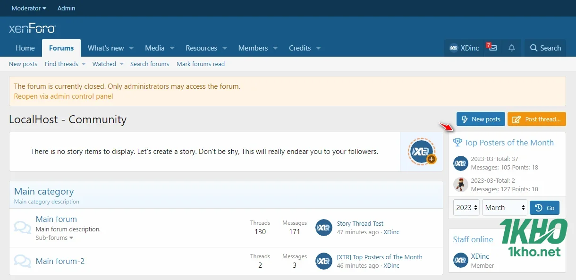Open the March month dropdown
The width and height of the screenshot is (576, 280).
point(504,208)
